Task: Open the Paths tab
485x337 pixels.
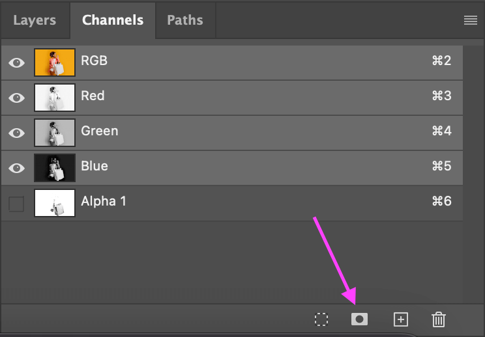Action: click(185, 20)
